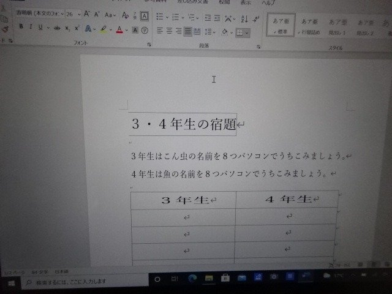Click the text effects icon
The image size is (392, 294).
tap(88, 28)
